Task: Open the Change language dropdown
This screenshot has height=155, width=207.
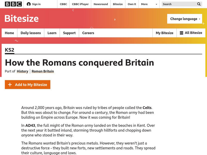Action: click(x=184, y=19)
